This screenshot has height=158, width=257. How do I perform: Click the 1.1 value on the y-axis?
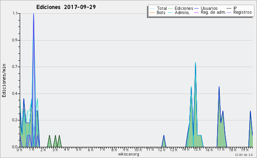tap(15, 13)
